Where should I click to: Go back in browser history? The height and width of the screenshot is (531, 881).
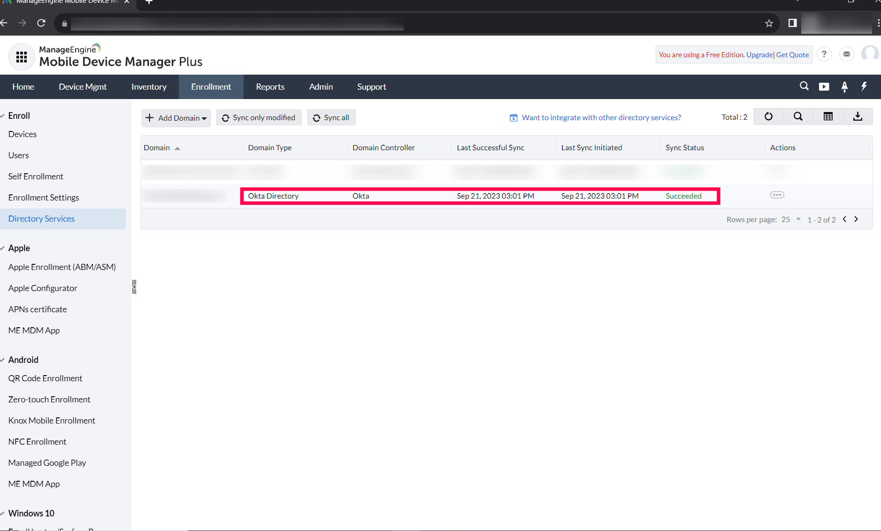[4, 23]
